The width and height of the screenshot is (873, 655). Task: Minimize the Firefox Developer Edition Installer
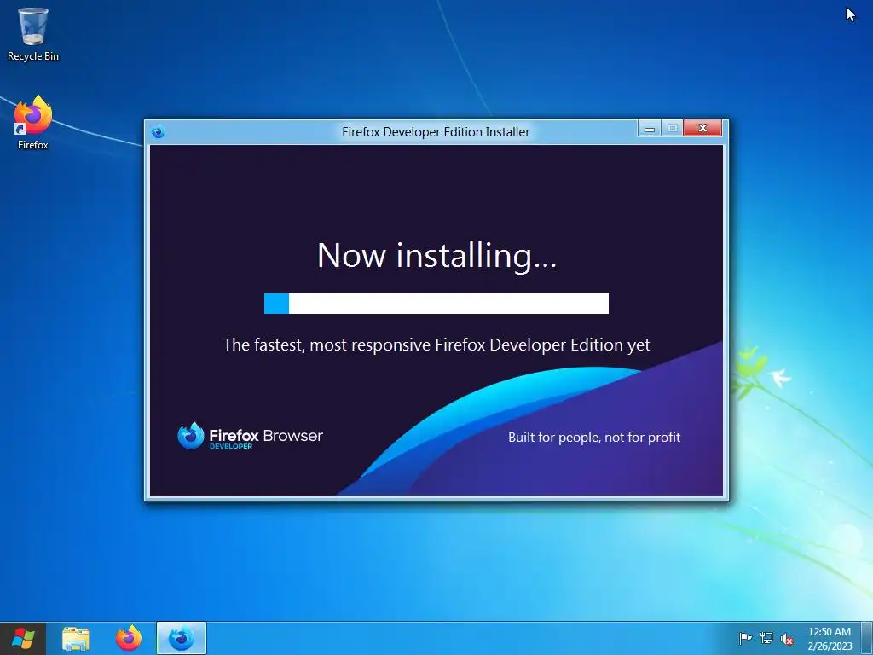[x=649, y=129]
